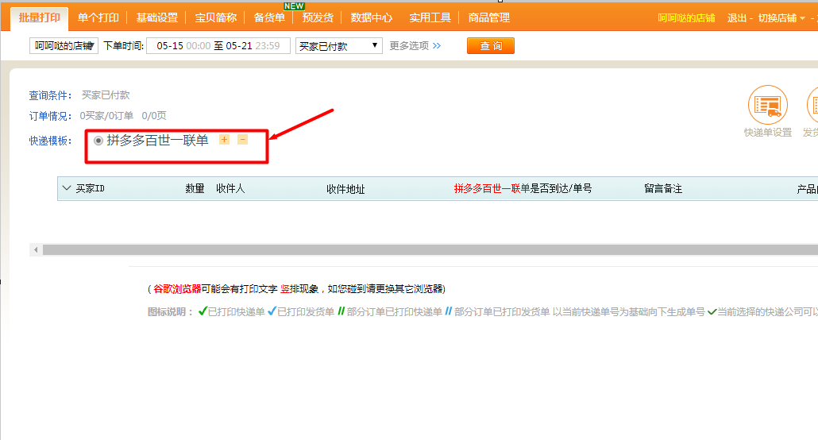Open the 数据中心 tab
Screen dimensions: 818x440
click(x=371, y=17)
